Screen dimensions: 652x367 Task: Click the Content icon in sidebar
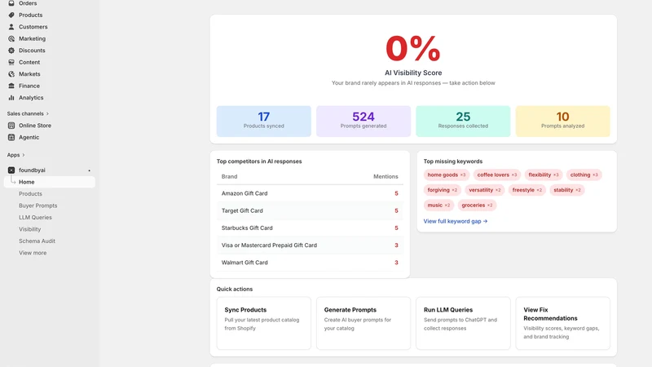tap(11, 62)
